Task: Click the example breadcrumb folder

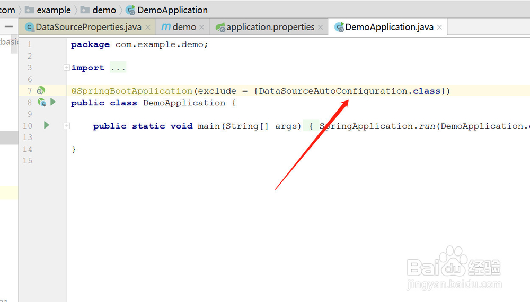Action: click(x=48, y=10)
